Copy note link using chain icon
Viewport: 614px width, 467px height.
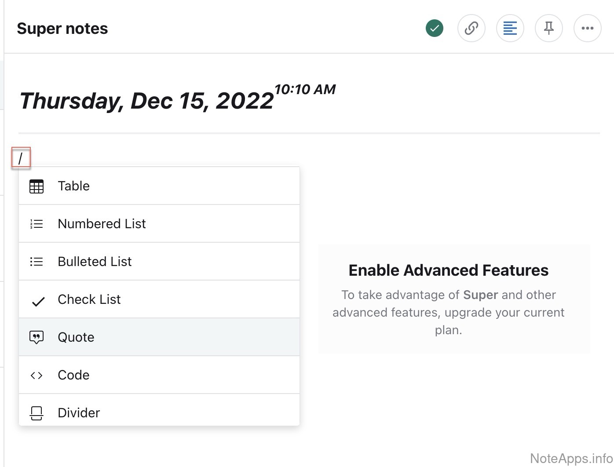coord(471,29)
